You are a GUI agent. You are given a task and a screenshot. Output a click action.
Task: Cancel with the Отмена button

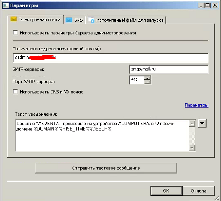(x=198, y=191)
